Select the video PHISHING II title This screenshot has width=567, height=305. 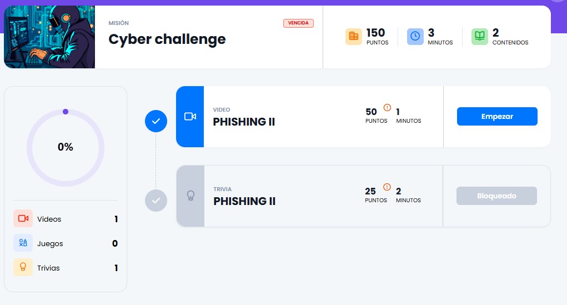tap(244, 122)
